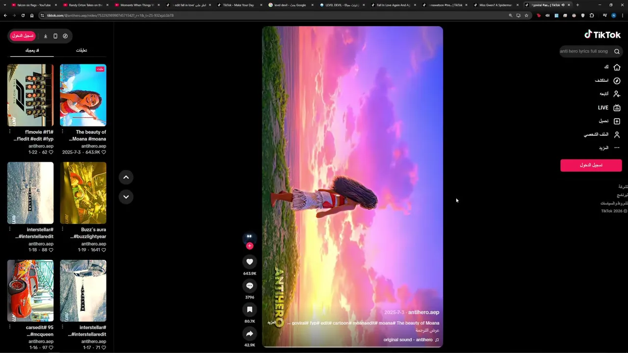628x353 pixels.
Task: Follow creator with the red plus badge
Action: (250, 246)
